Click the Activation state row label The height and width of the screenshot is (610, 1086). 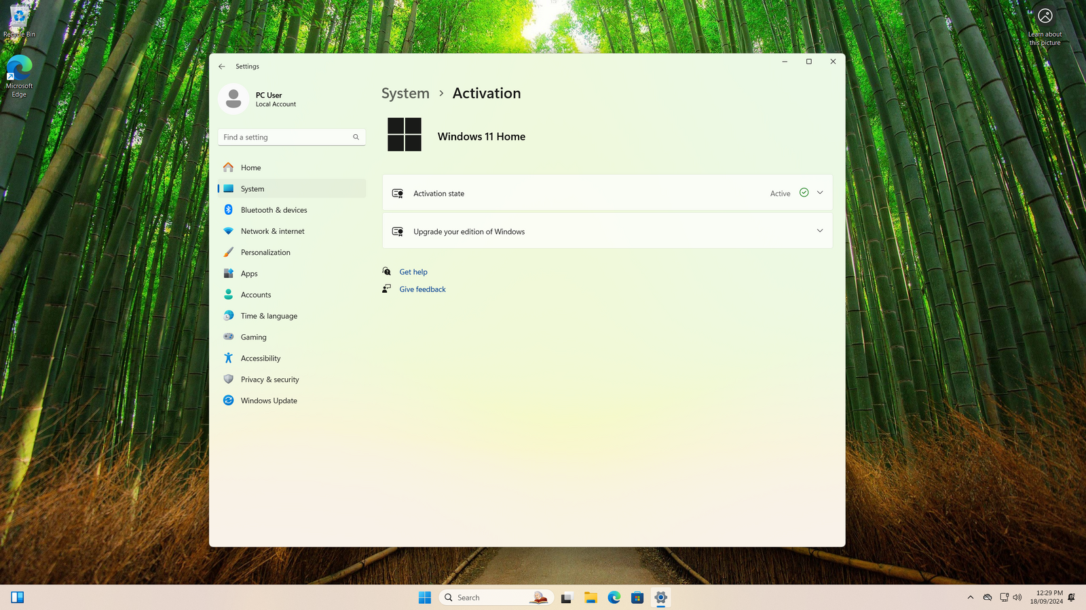[x=438, y=194]
